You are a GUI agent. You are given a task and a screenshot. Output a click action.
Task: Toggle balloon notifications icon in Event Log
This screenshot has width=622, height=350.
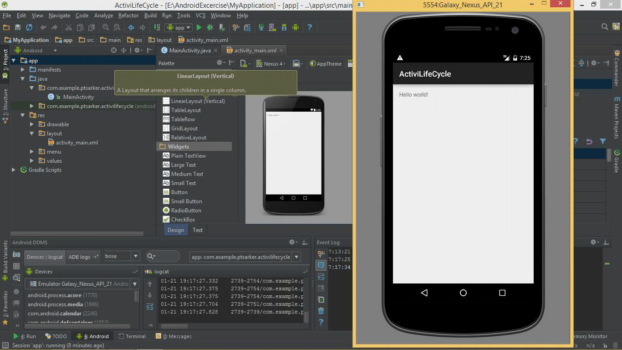coord(321,265)
